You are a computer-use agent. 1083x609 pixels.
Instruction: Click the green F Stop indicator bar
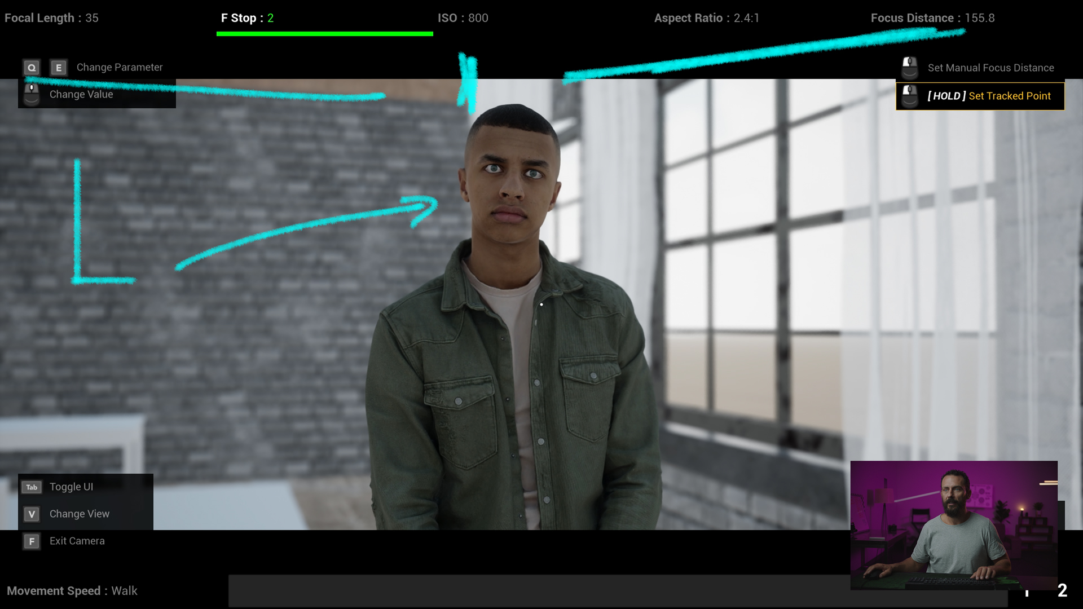[324, 34]
